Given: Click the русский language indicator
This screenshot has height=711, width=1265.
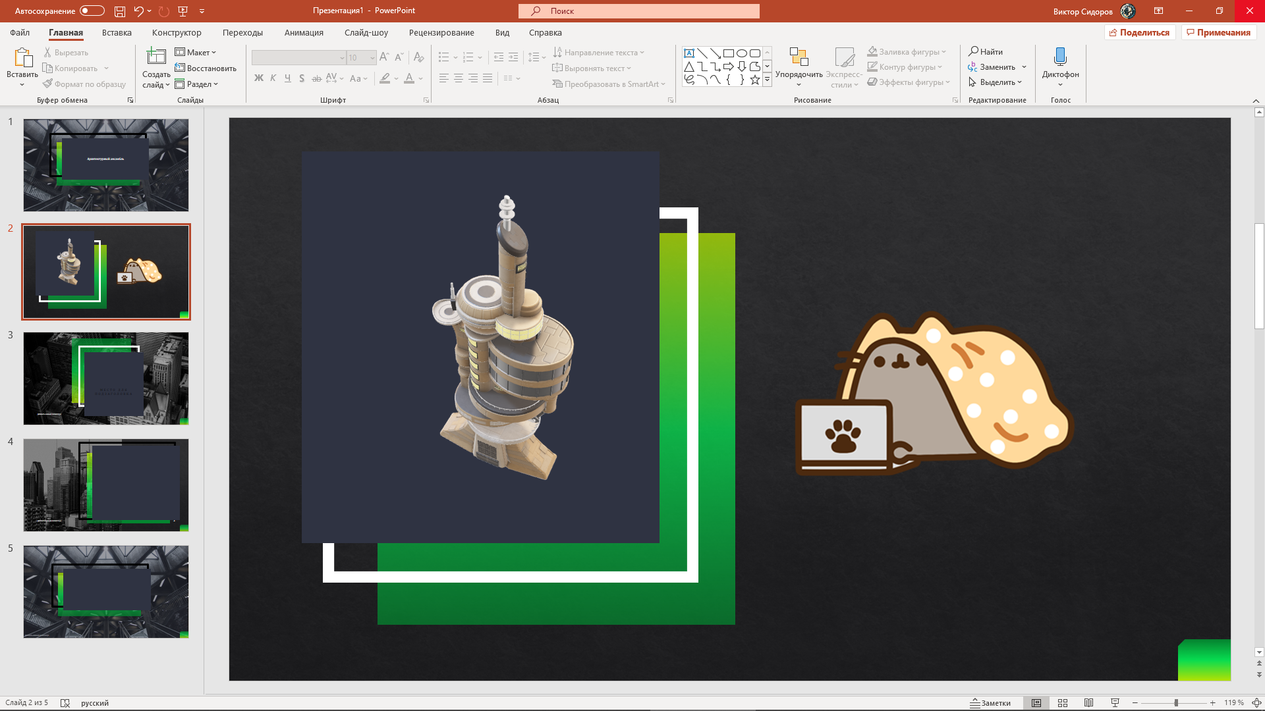Looking at the screenshot, I should [95, 703].
